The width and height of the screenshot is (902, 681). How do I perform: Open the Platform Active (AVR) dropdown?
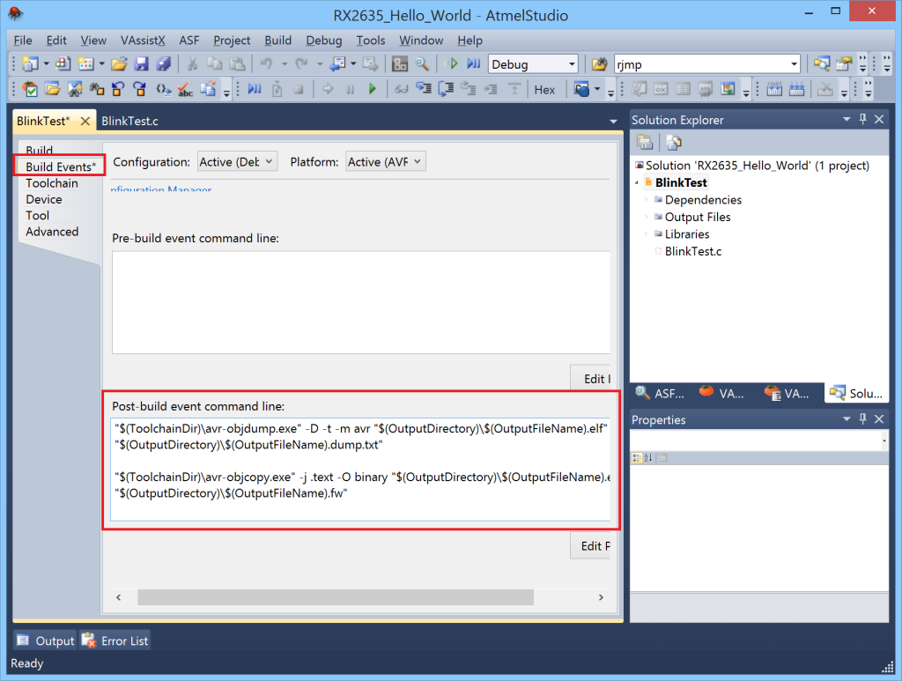[386, 161]
